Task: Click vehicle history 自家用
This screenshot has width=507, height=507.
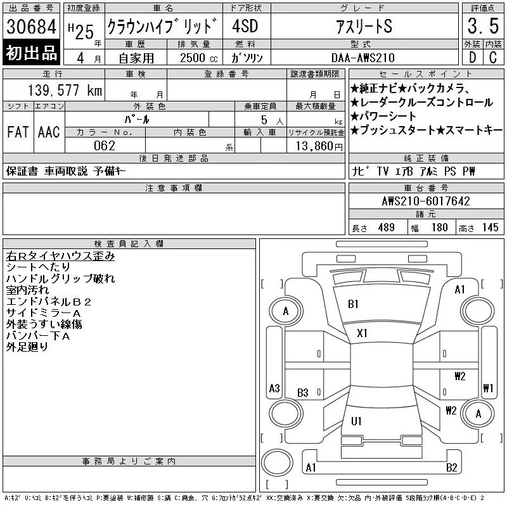Action: (136, 58)
